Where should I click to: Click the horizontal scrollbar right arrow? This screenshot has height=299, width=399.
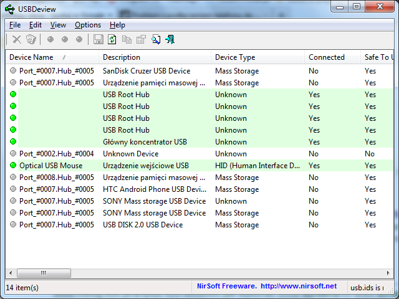click(x=388, y=273)
